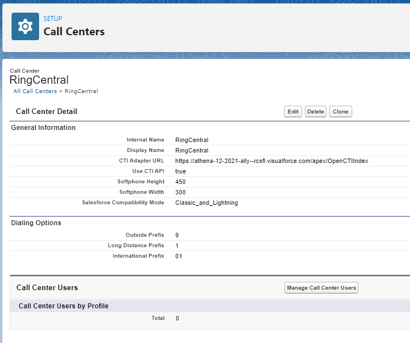
Task: Click the Dialing Options section title
Action: (36, 223)
